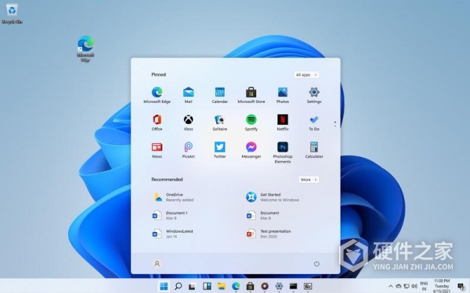Launch the Office app
Viewport: 470px width, 293px height.
(x=157, y=123)
